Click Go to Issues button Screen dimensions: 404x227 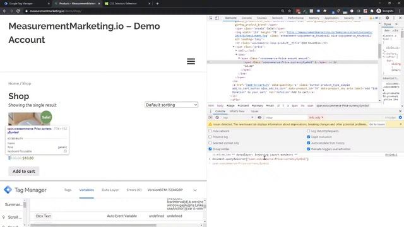377,124
